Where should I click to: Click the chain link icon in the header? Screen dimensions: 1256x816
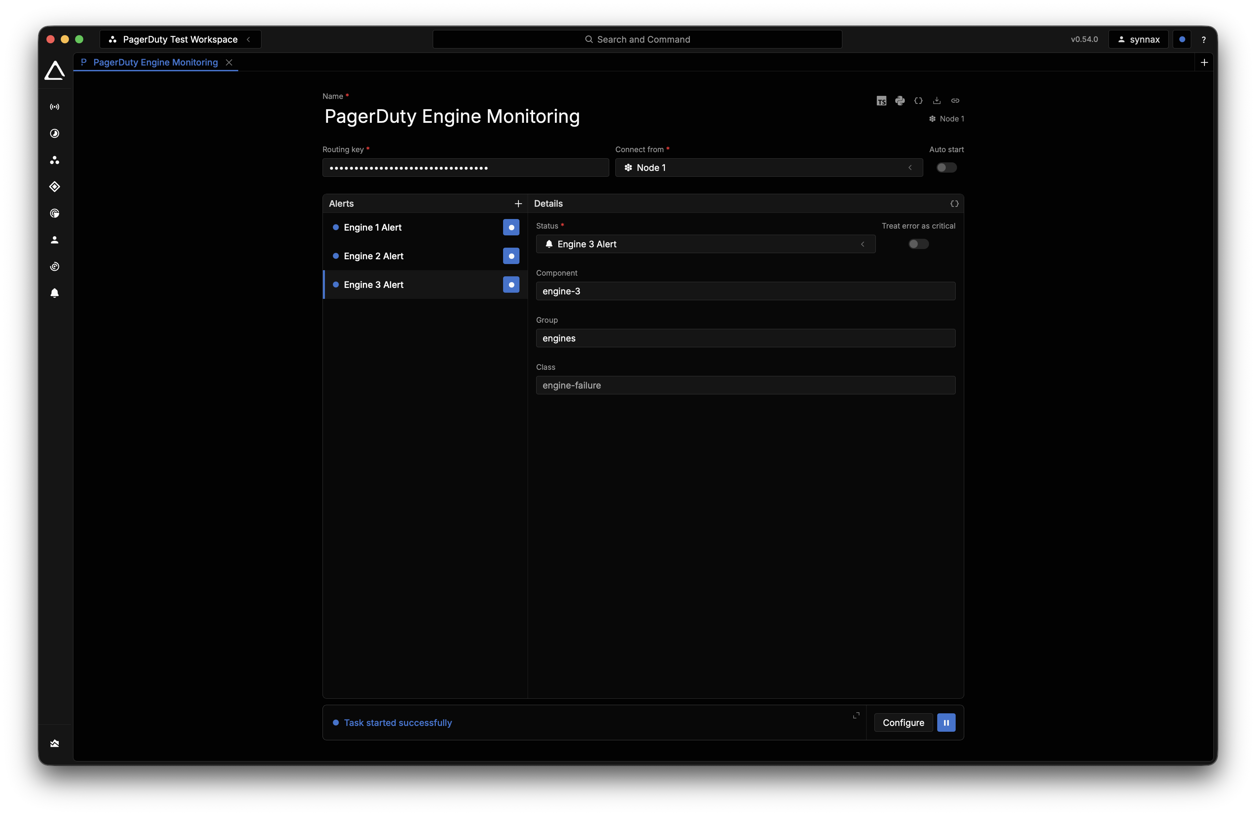pyautogui.click(x=955, y=100)
